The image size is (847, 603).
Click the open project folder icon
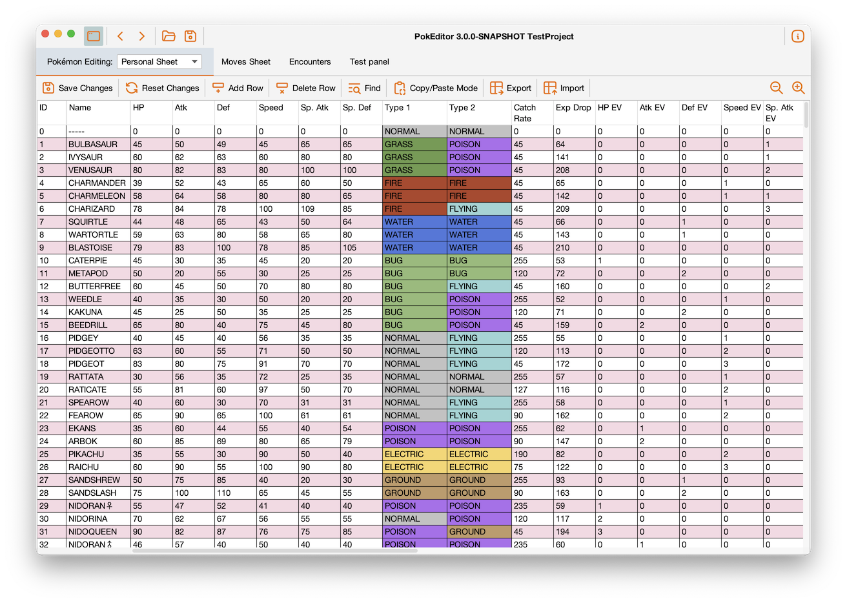[168, 36]
